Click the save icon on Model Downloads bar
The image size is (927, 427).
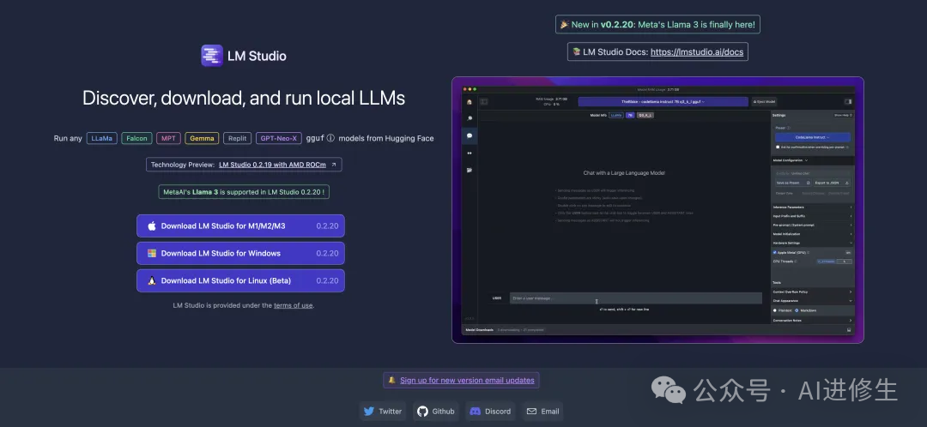coord(849,329)
